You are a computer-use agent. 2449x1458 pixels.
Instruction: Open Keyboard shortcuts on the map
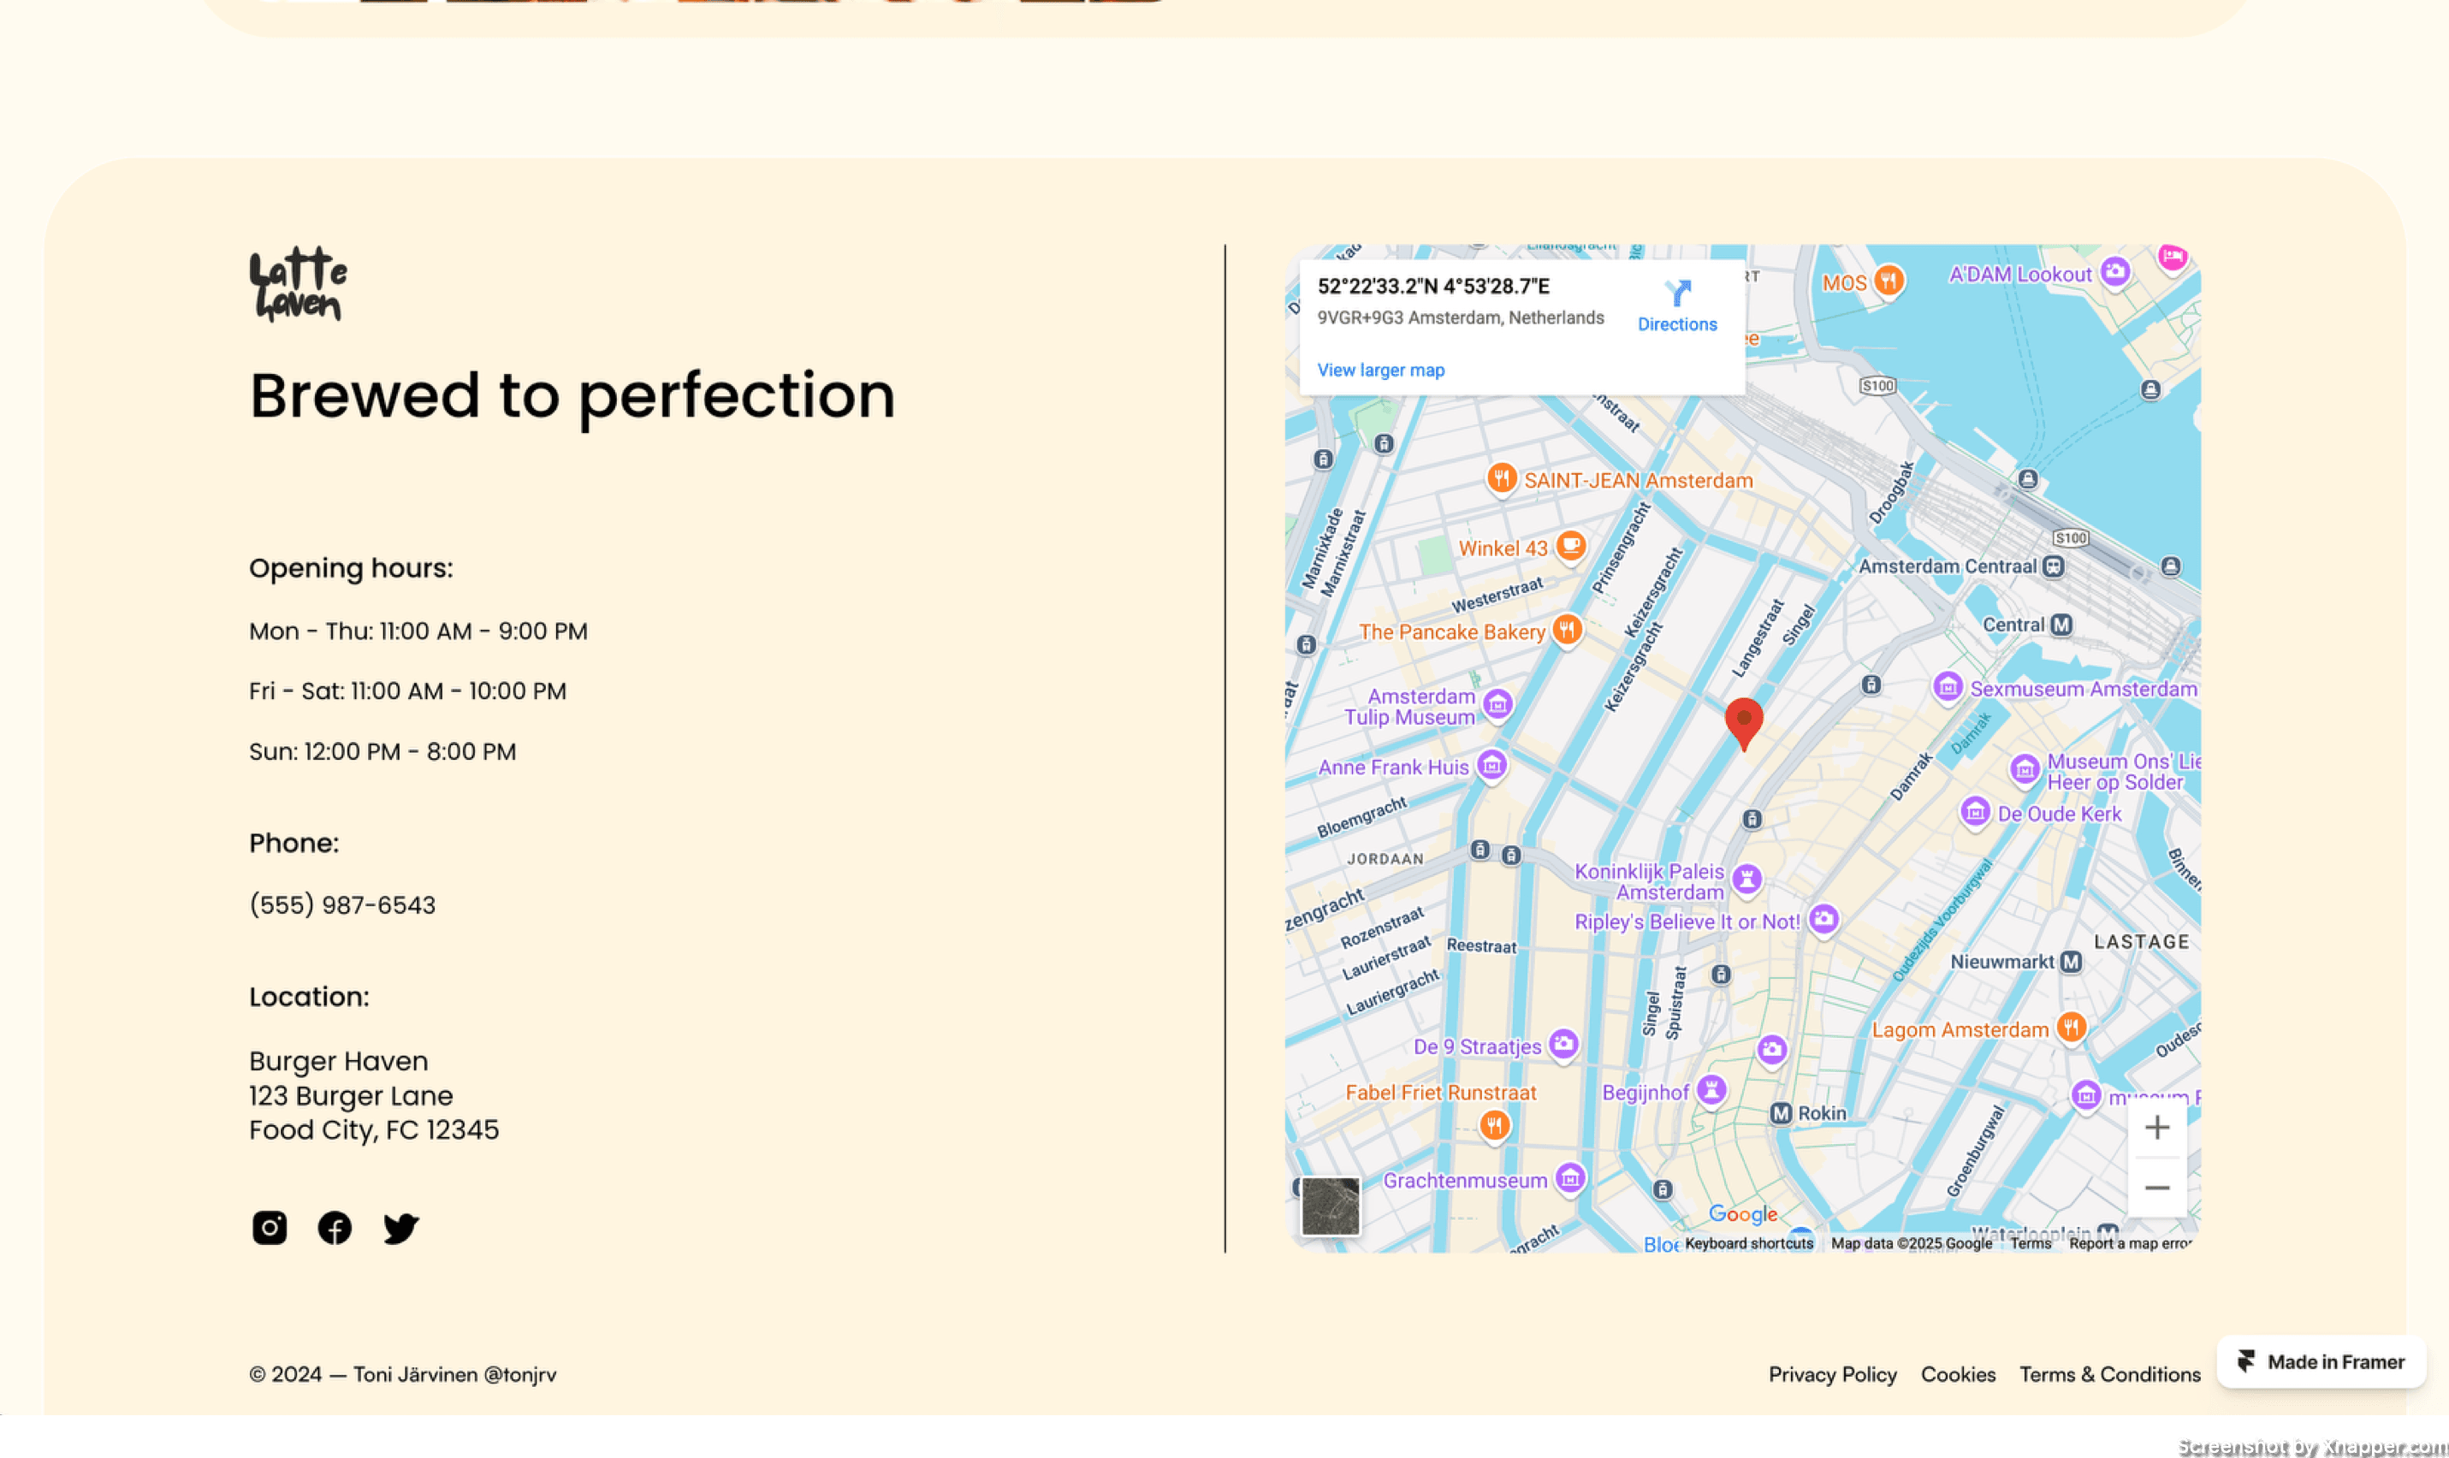(1748, 1243)
